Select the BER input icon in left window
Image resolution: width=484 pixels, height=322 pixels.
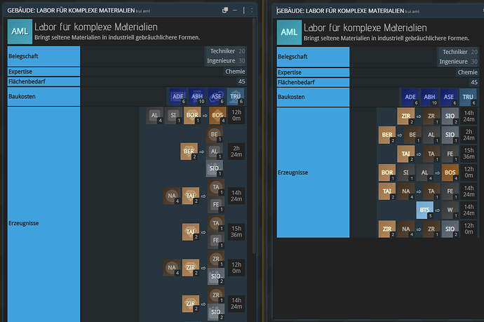click(x=189, y=152)
